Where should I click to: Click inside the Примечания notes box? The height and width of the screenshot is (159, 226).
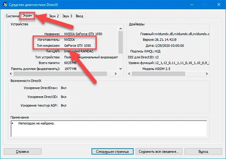click(x=109, y=129)
